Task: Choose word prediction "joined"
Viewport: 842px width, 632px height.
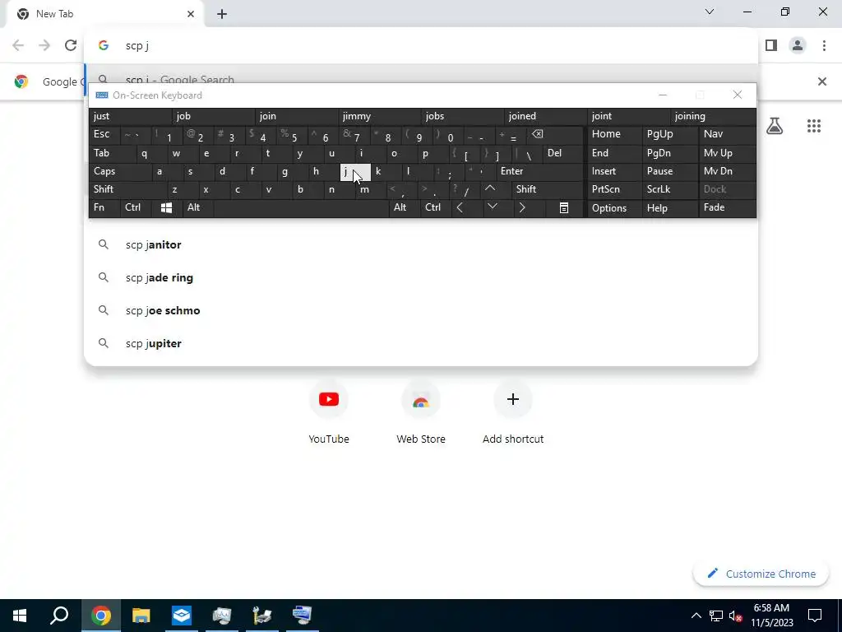Action: click(547, 116)
